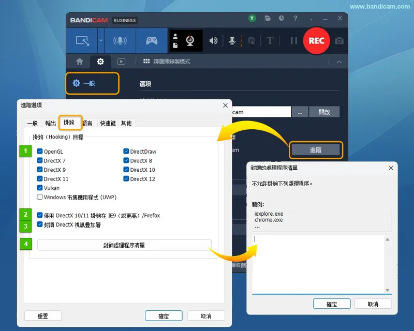Click recording mode grid icon
414x331 pixels.
coord(146,61)
